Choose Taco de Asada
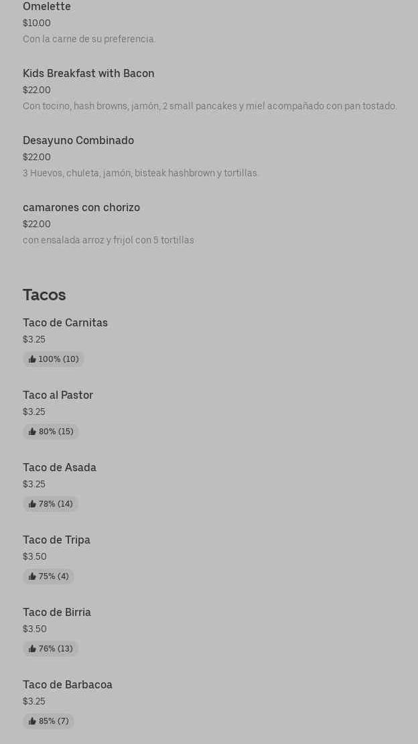418x744 pixels. [60, 468]
